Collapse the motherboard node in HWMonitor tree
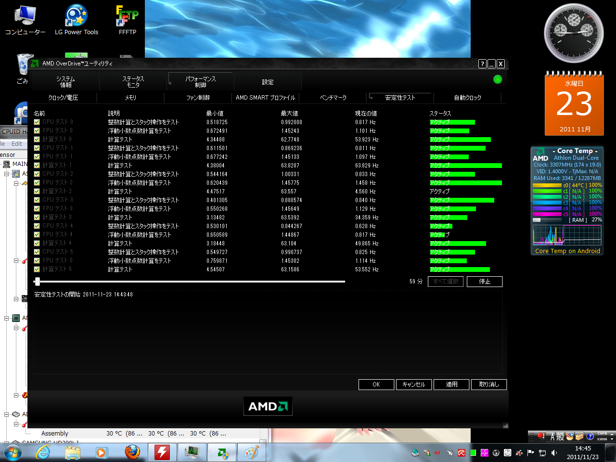 pyautogui.click(x=7, y=174)
